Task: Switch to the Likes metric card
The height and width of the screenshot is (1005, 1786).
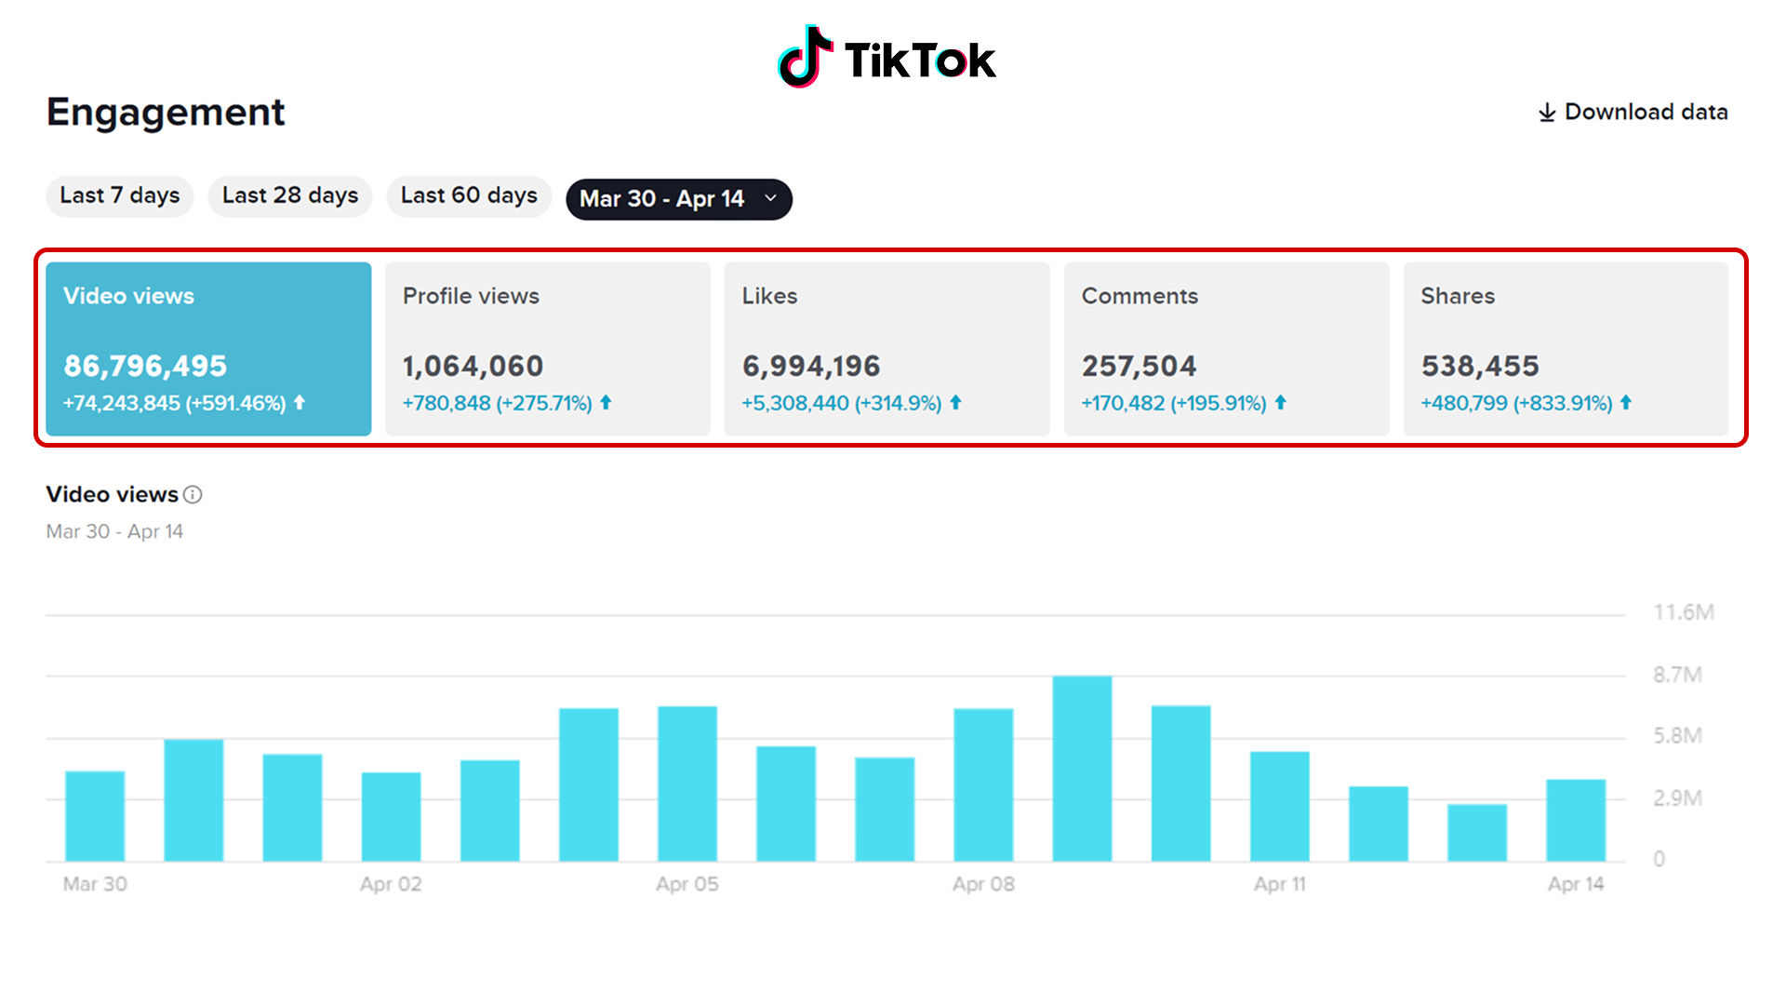Action: (886, 348)
